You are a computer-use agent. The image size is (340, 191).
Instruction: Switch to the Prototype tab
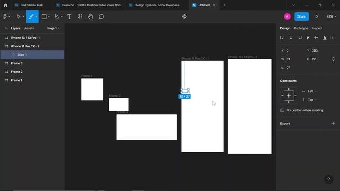point(301,28)
